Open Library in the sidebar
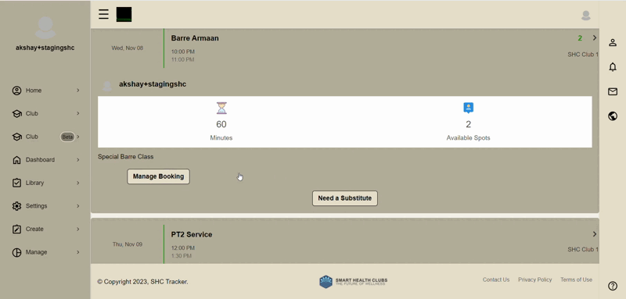The height and width of the screenshot is (299, 626). pos(34,183)
